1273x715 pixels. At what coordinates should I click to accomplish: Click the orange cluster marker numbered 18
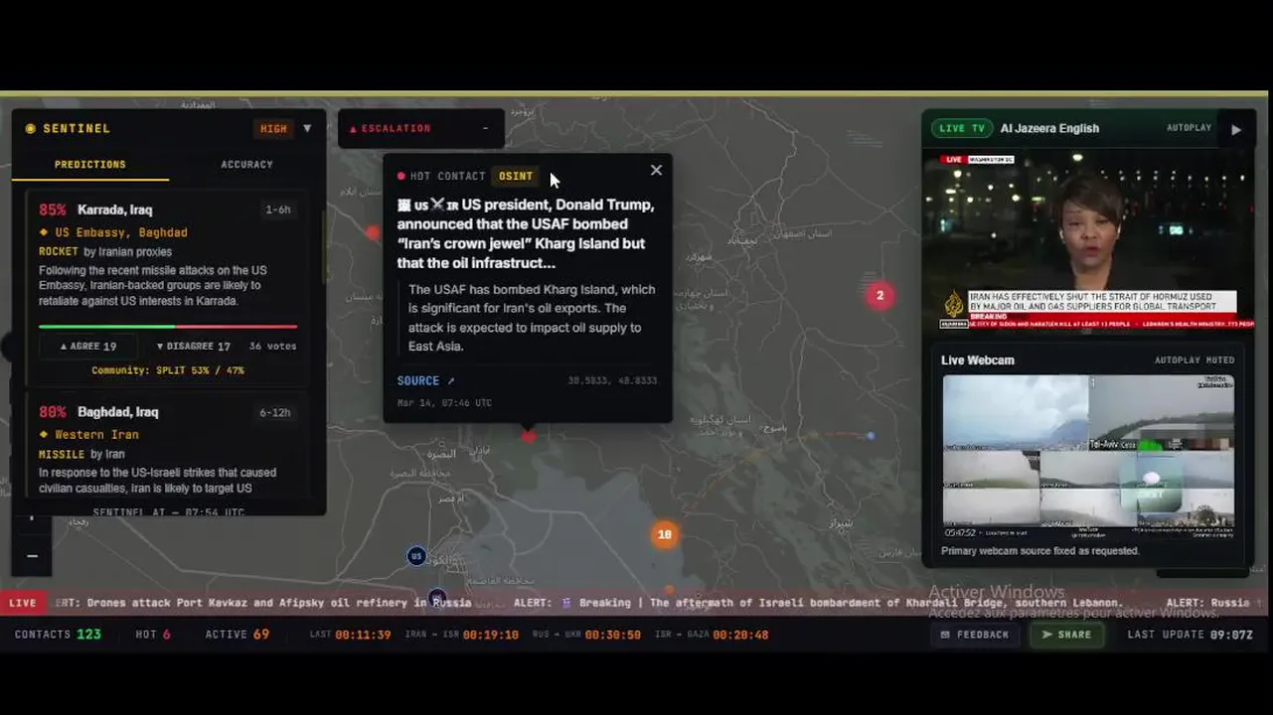coord(665,534)
